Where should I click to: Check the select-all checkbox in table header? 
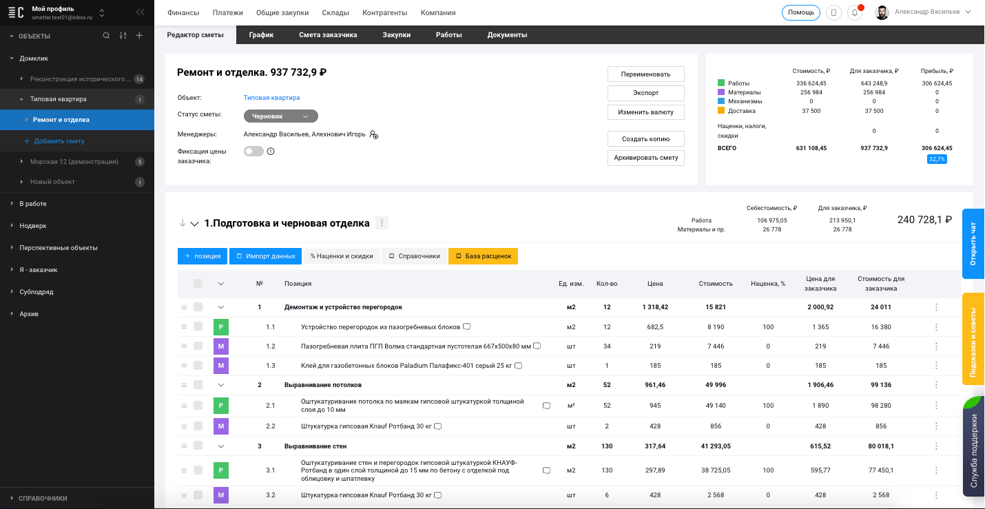coord(198,283)
